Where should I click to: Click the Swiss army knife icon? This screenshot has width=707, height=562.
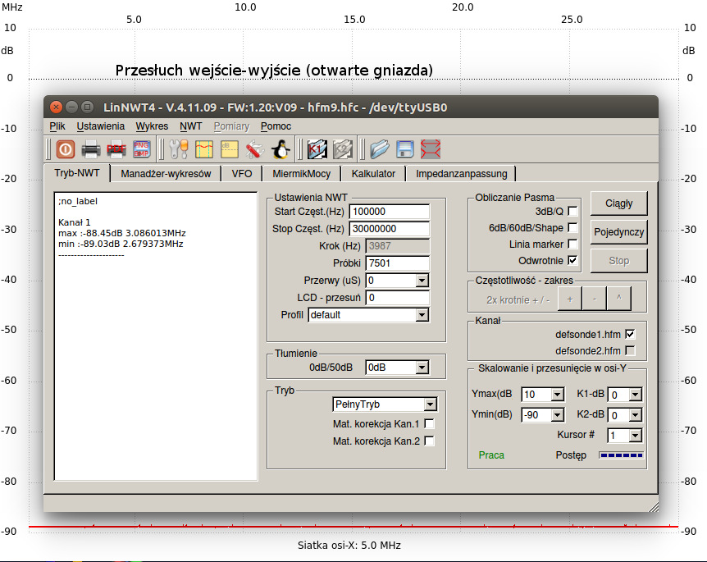click(255, 149)
